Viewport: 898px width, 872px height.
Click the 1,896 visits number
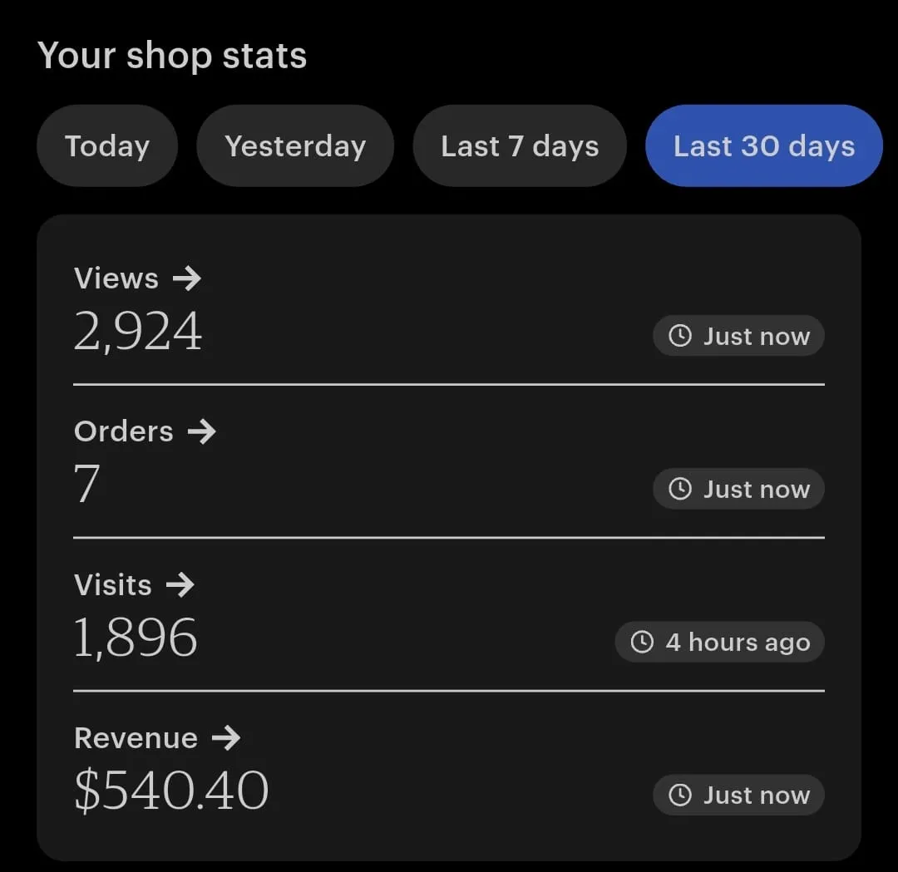(136, 638)
